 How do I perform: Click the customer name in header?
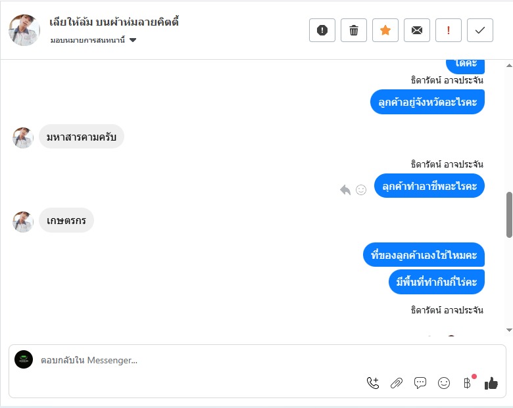pos(114,22)
